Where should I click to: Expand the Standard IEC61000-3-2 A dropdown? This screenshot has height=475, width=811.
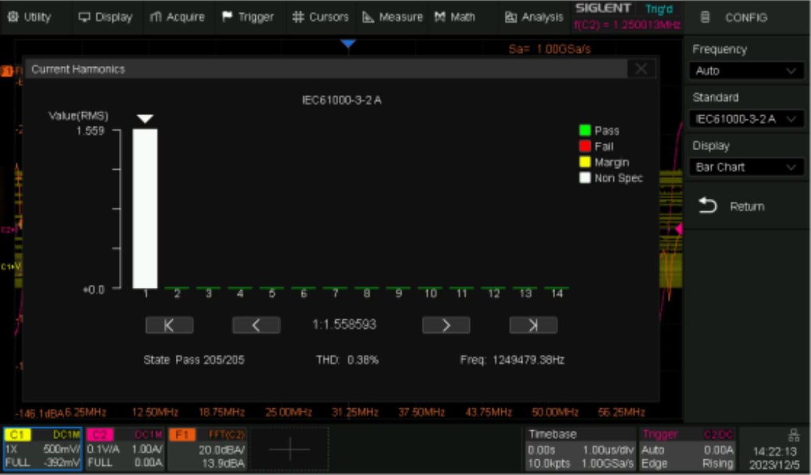pos(746,119)
